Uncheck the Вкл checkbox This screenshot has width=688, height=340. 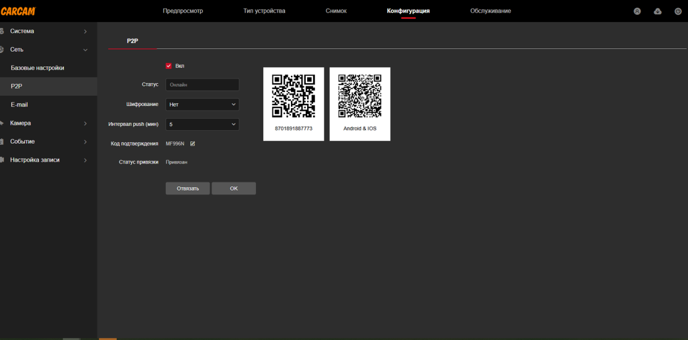pos(169,66)
